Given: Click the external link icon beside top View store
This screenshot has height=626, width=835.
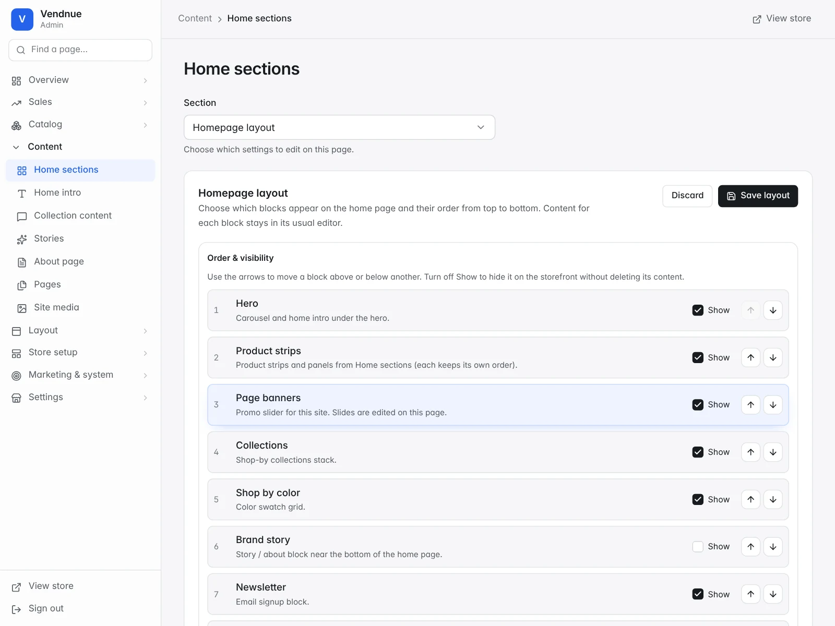Looking at the screenshot, I should (757, 19).
